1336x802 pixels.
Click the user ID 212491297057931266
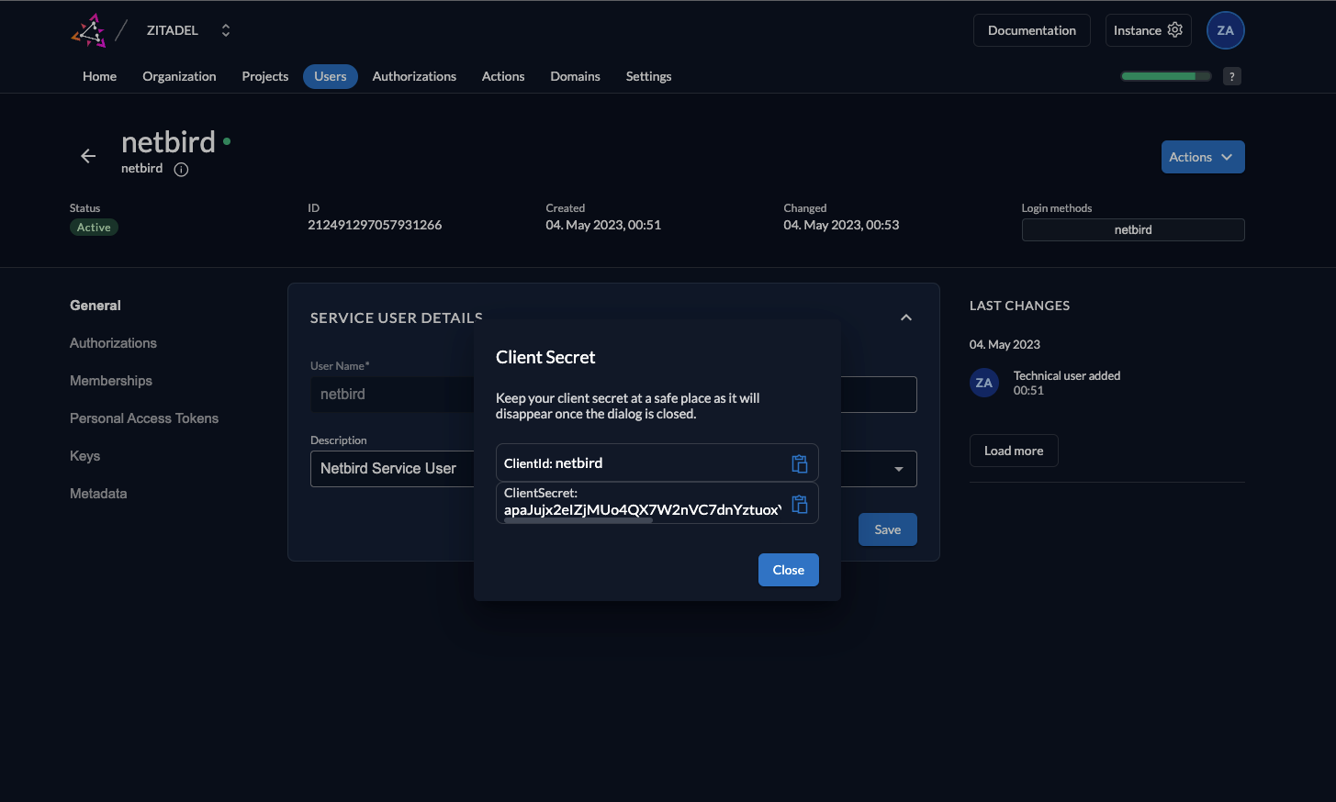[375, 225]
